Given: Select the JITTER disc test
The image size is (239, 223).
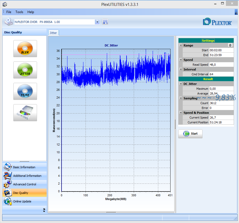Looking at the screenshot, I should [25, 70].
